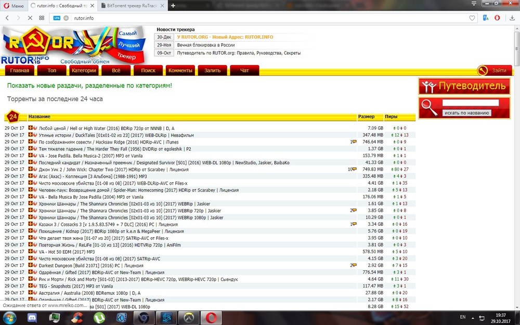Viewport: 520px width, 325px height.
Task: Open the Комменты section
Action: coord(180,70)
